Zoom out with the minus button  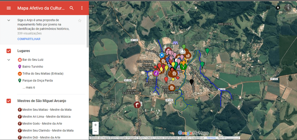(x=96, y=132)
